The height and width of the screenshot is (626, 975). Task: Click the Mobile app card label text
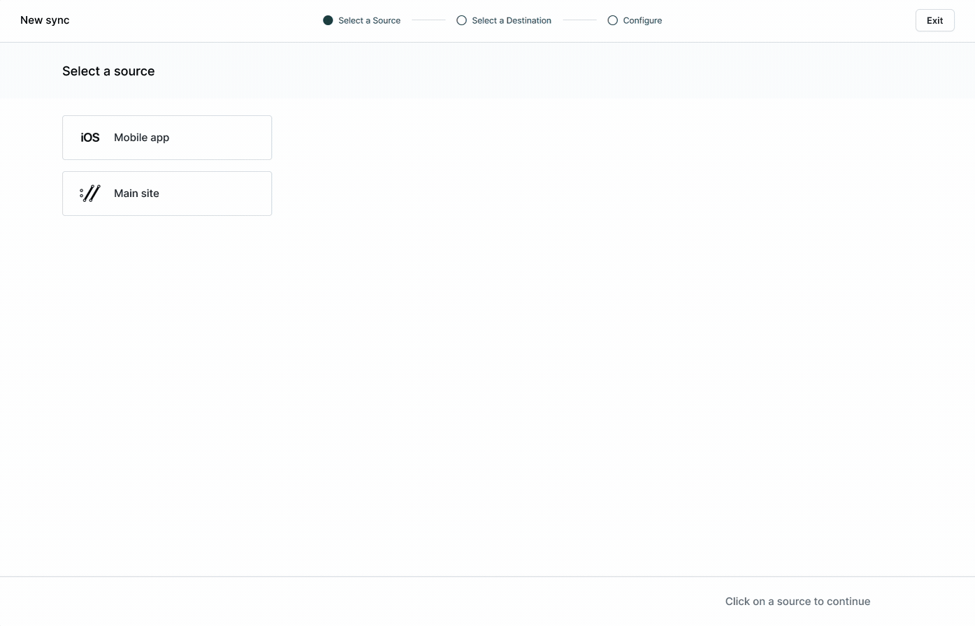click(141, 137)
